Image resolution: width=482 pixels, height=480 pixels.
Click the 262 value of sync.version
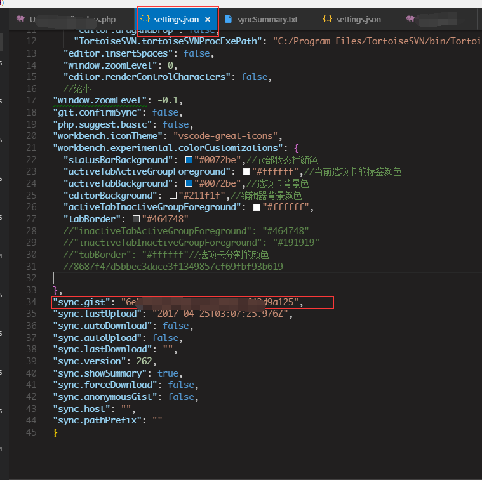(x=144, y=361)
